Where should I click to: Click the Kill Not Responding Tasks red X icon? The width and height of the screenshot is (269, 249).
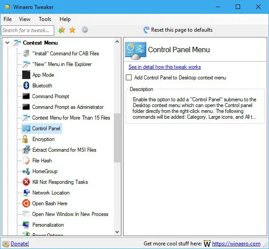26,182
